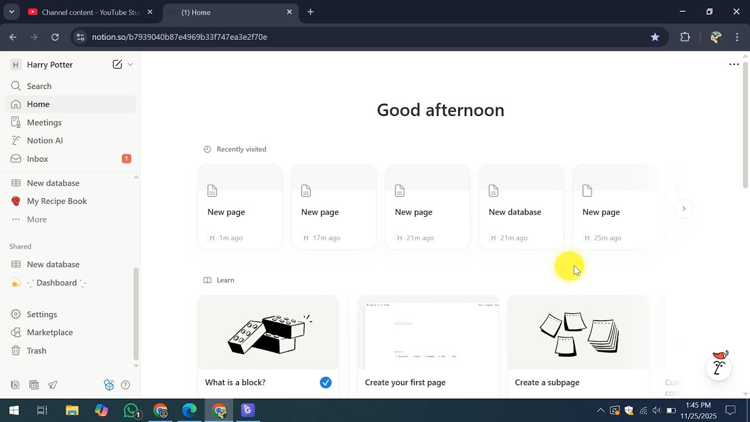Click the 1:45 PM clock in taskbar
Screen dimensions: 750x422
pos(698,405)
